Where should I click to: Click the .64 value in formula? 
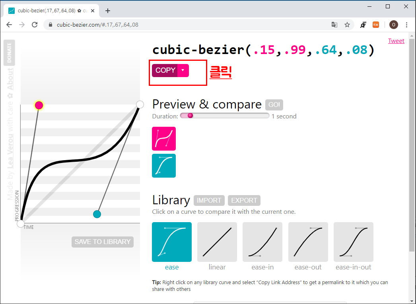click(326, 50)
